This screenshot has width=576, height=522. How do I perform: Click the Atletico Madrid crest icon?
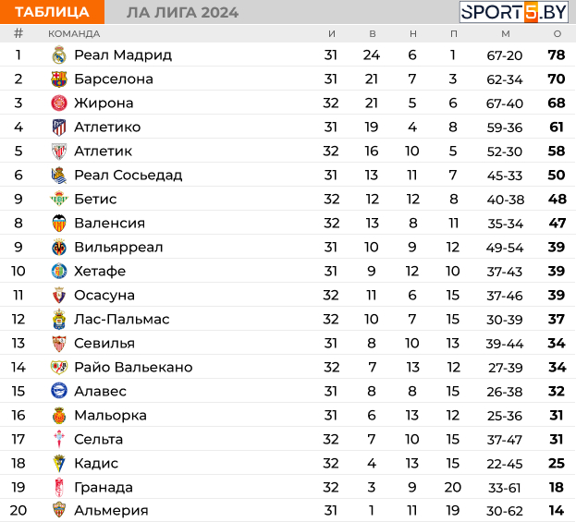pos(59,127)
